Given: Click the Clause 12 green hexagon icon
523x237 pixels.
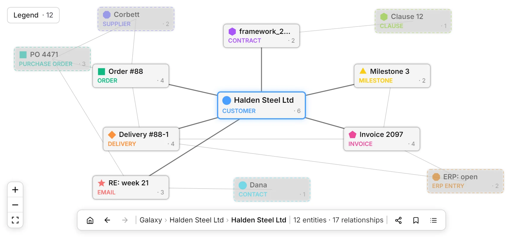Looking at the screenshot, I should (384, 17).
